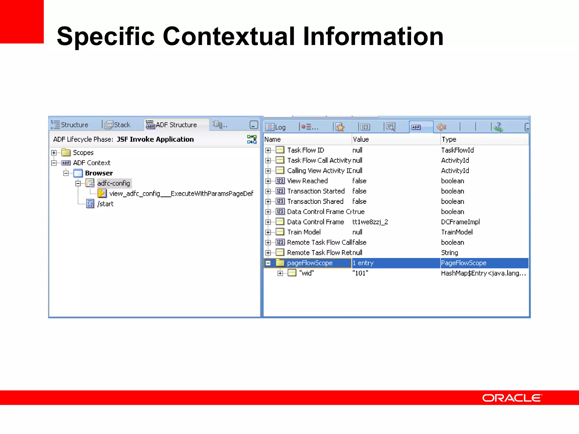The width and height of the screenshot is (579, 434).
Task: Click the orange back arrow tab icon
Action: pos(441,127)
